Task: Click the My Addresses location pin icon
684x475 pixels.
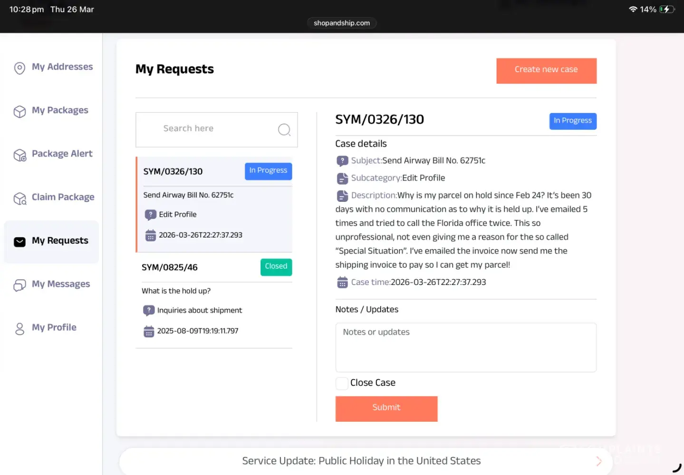Action: pyautogui.click(x=19, y=68)
